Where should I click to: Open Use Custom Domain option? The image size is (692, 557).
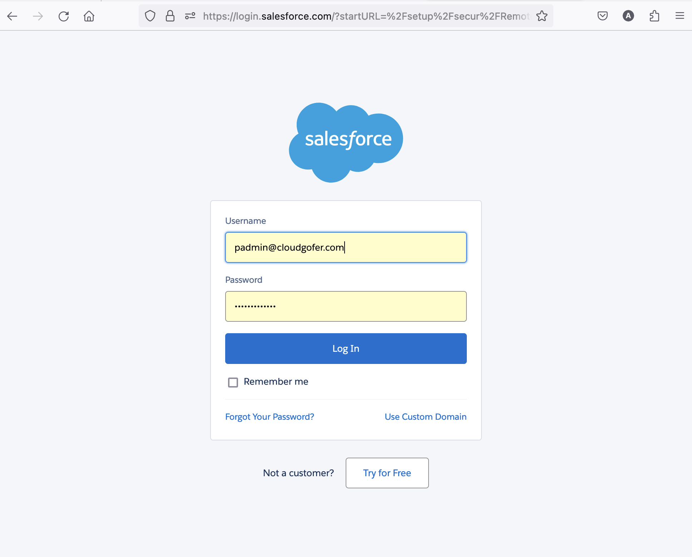[425, 416]
